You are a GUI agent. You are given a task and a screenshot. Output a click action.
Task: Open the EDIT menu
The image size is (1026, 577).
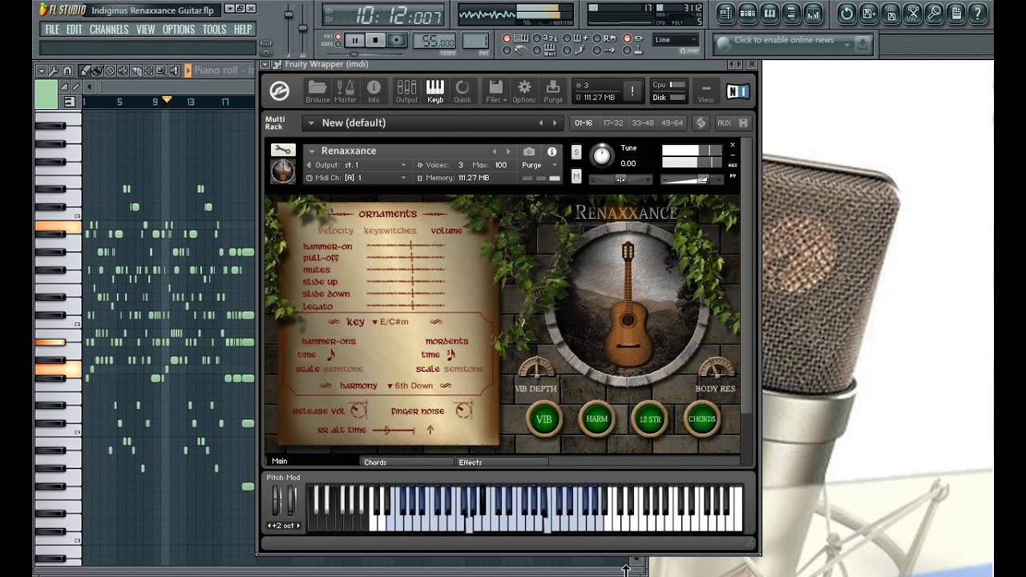click(75, 30)
